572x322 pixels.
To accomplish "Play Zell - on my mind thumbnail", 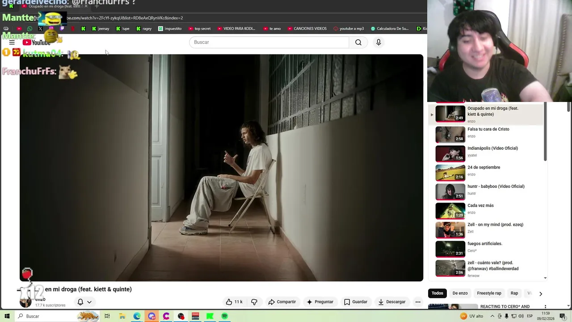I will 450,230.
